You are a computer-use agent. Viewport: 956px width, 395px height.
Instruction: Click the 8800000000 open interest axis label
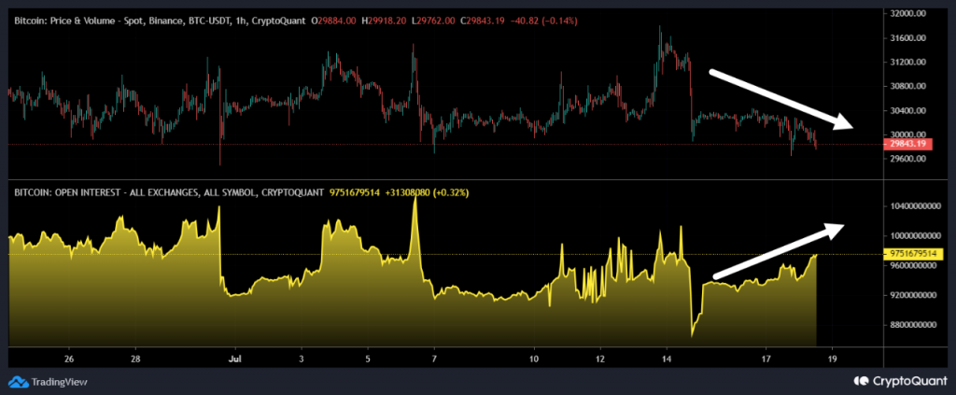[x=915, y=325]
